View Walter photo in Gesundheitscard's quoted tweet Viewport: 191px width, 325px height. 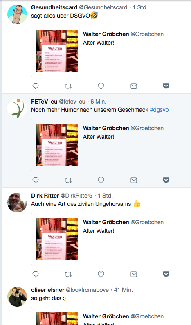point(57,51)
